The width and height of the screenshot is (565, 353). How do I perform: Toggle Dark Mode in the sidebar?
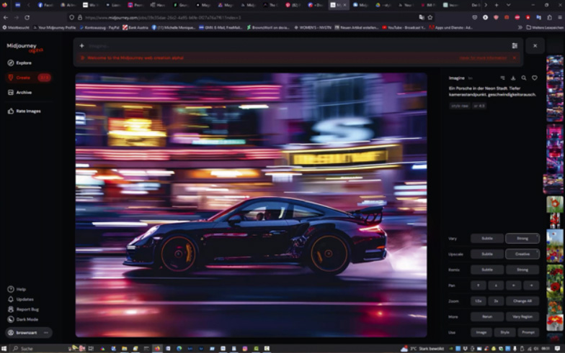(27, 319)
